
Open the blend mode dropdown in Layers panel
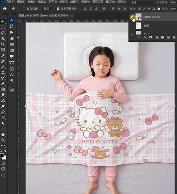click(x=142, y=3)
